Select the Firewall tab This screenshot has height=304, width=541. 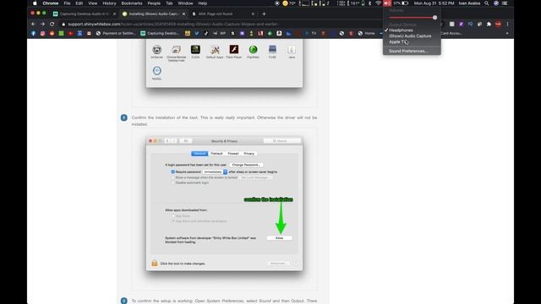click(233, 154)
